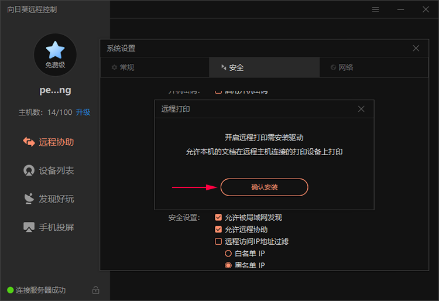
Task: Click the gear icon on 常规 tab
Action: [114, 67]
